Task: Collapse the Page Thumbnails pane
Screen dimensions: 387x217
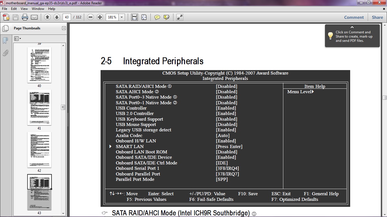Action: [x=64, y=28]
